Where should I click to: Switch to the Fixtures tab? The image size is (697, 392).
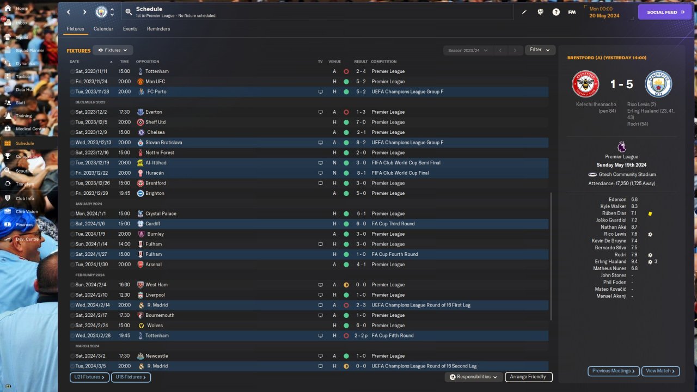(76, 29)
